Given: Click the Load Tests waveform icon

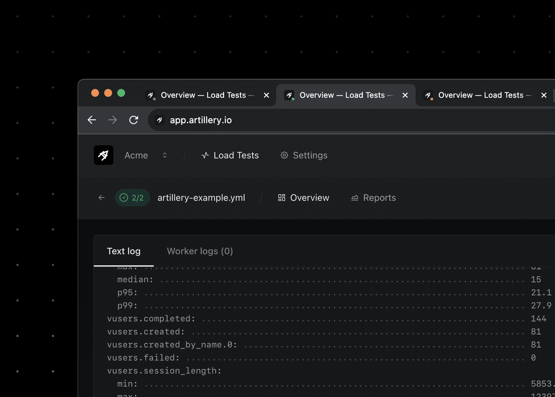Looking at the screenshot, I should coord(205,155).
